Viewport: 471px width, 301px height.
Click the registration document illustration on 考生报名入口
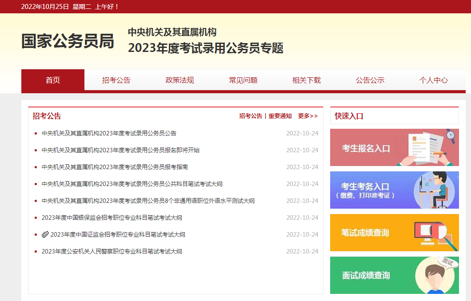[x=427, y=148]
